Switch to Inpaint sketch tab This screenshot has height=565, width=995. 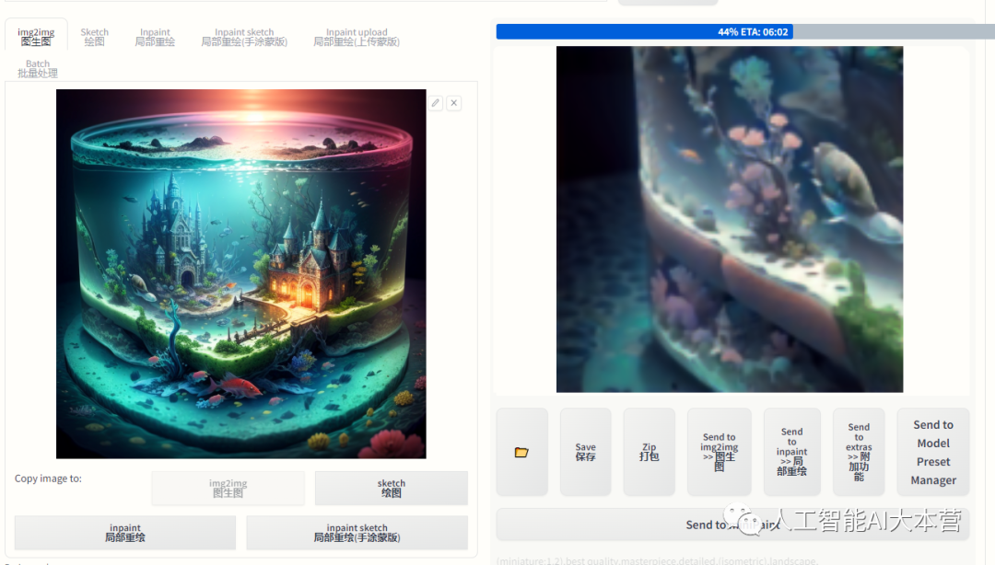(x=244, y=37)
